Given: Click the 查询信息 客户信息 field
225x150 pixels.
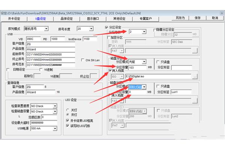Looking at the screenshot, I should pos(35,87).
